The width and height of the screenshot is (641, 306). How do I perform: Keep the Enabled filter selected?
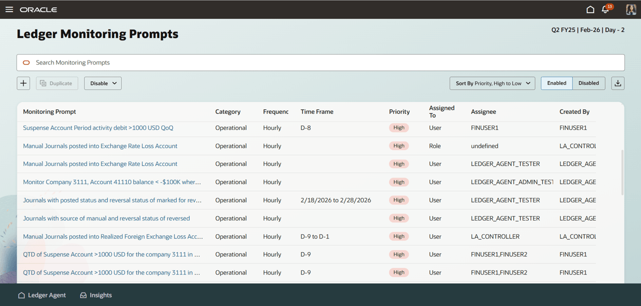[x=556, y=83]
